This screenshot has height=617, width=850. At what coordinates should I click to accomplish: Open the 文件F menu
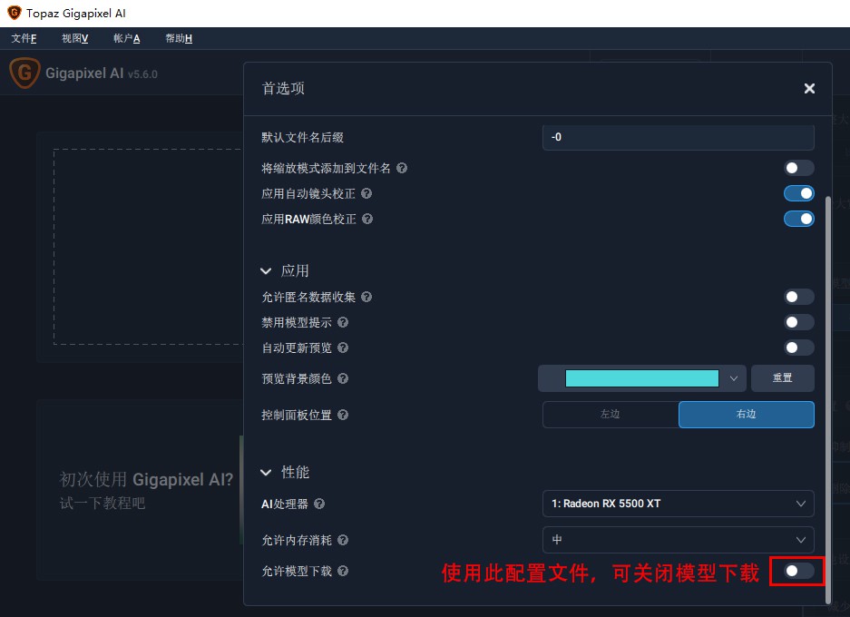(x=24, y=38)
